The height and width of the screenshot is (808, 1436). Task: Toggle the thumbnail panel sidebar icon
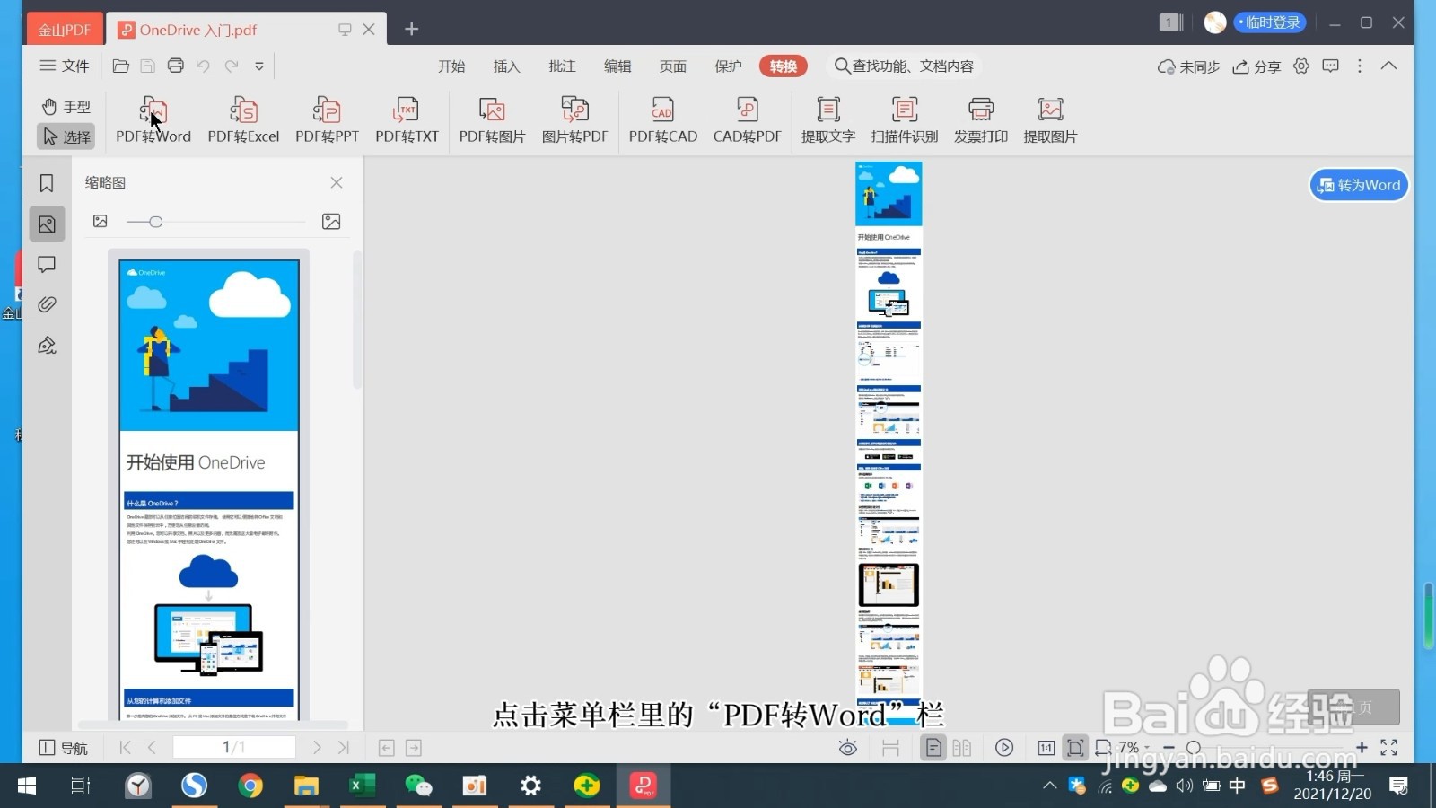(x=47, y=224)
